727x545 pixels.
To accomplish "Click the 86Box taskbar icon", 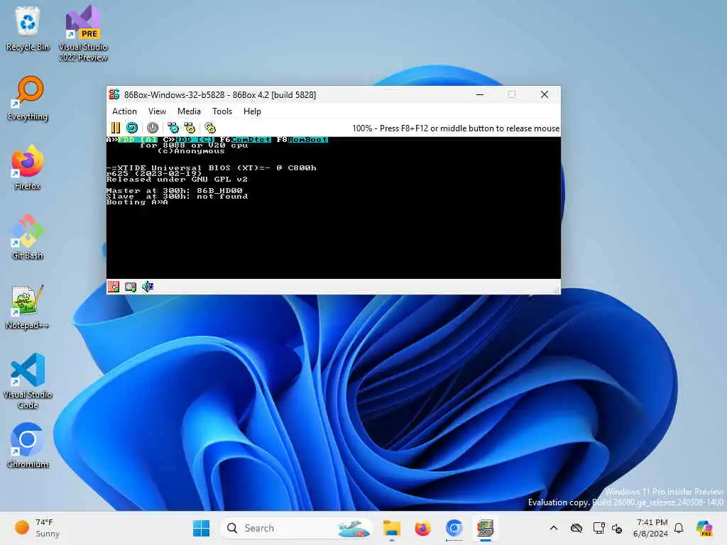I will [x=485, y=528].
